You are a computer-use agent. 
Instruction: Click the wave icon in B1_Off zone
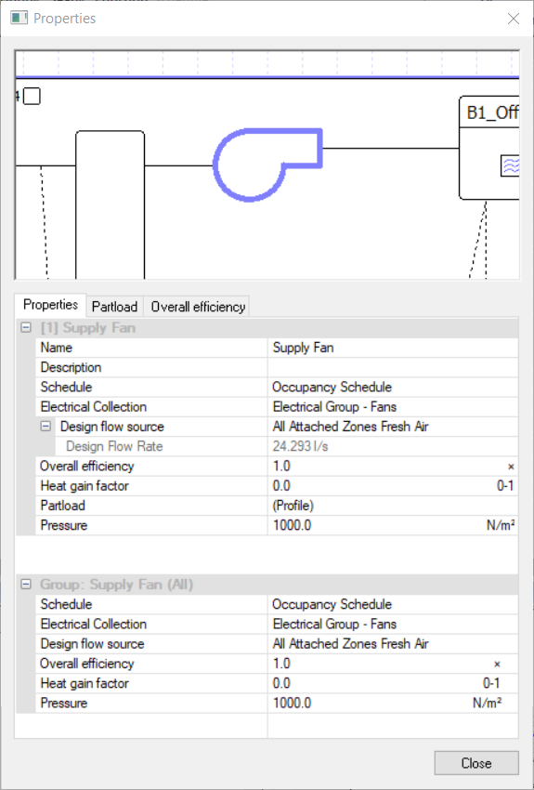point(510,165)
